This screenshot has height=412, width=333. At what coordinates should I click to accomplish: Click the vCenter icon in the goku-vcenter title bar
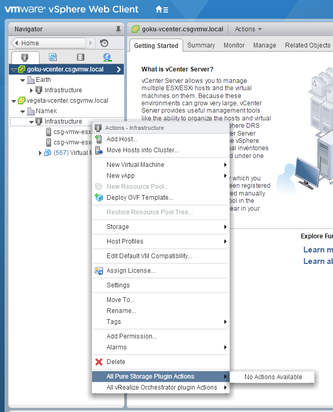click(x=135, y=29)
